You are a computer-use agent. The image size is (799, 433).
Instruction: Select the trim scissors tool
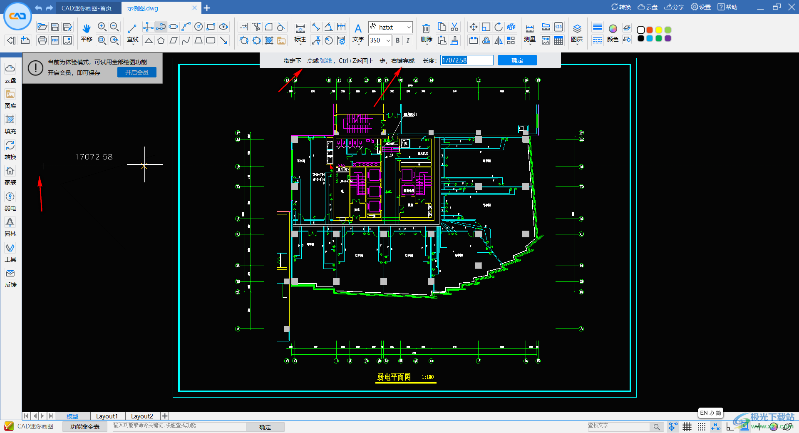coord(256,27)
